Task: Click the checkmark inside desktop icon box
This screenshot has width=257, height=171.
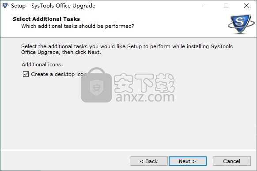Action: [x=26, y=74]
